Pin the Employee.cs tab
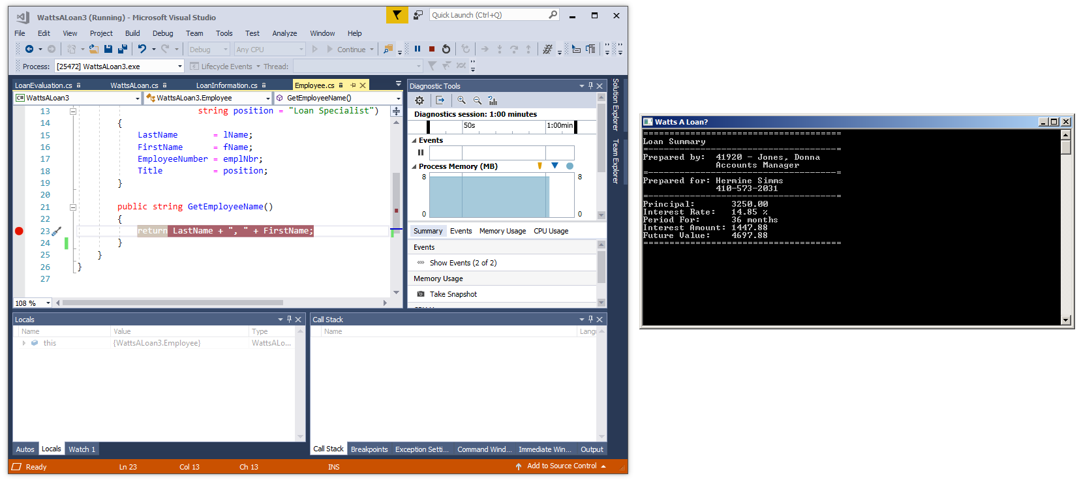Image resolution: width=1079 pixels, height=480 pixels. 353,85
